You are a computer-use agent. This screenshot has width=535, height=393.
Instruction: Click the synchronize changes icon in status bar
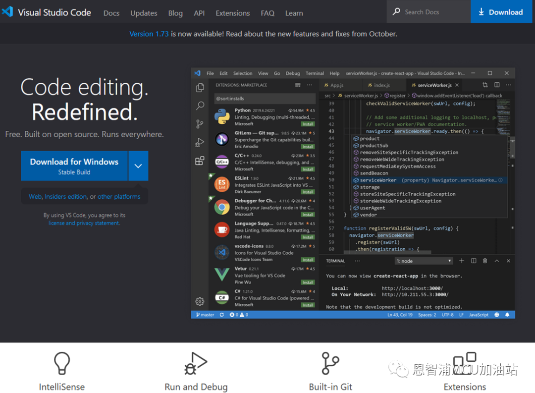point(222,315)
